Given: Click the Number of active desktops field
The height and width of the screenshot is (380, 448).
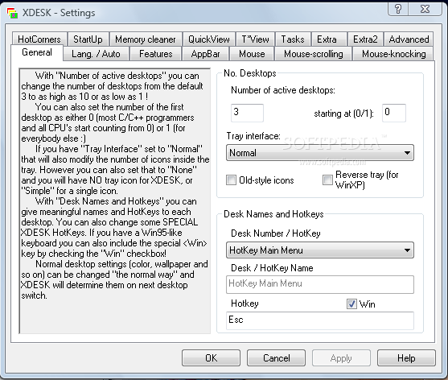Looking at the screenshot, I should pos(247,113).
